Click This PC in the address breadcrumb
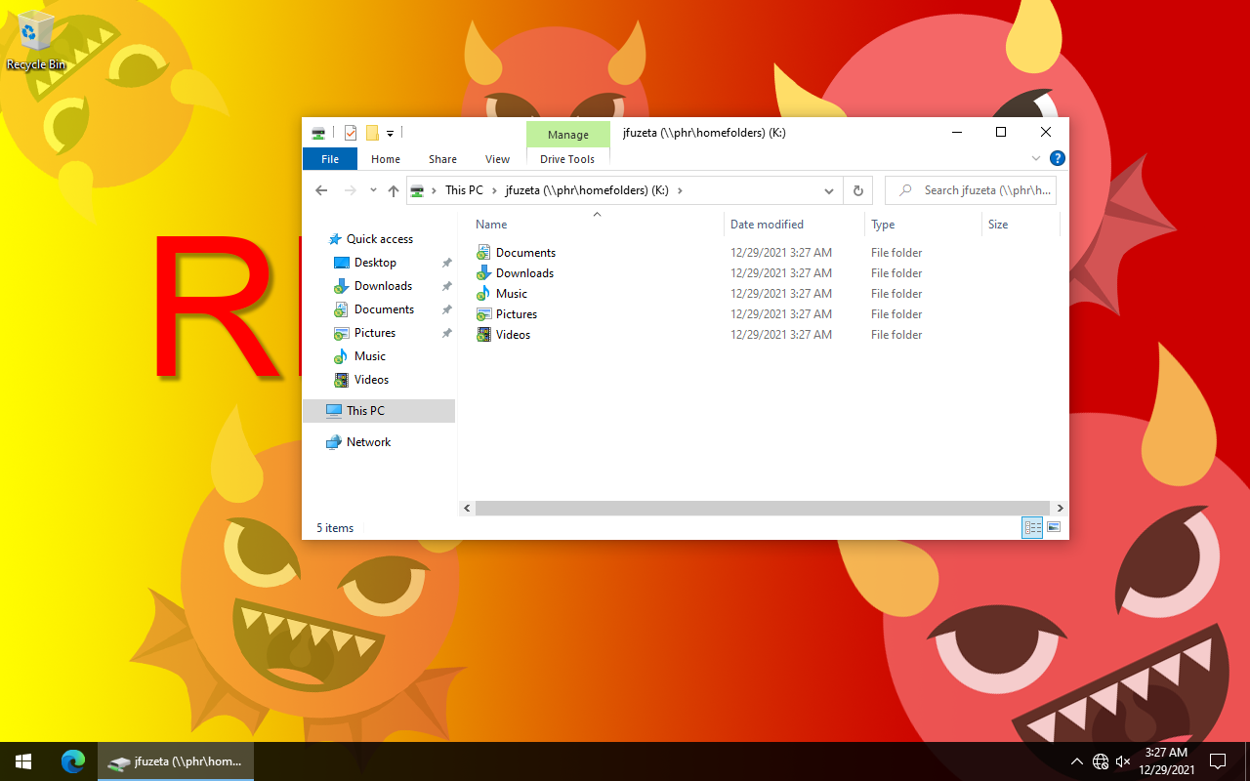 pyautogui.click(x=464, y=190)
